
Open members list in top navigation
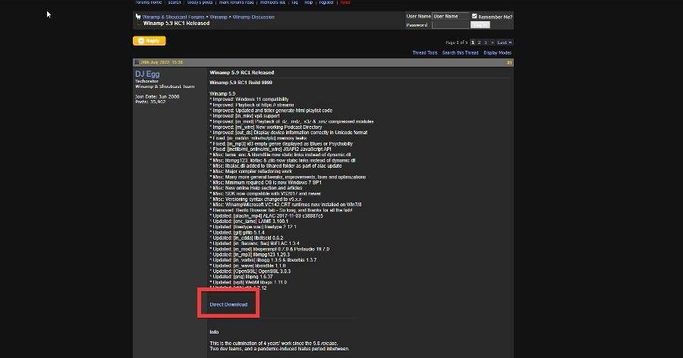272,2
